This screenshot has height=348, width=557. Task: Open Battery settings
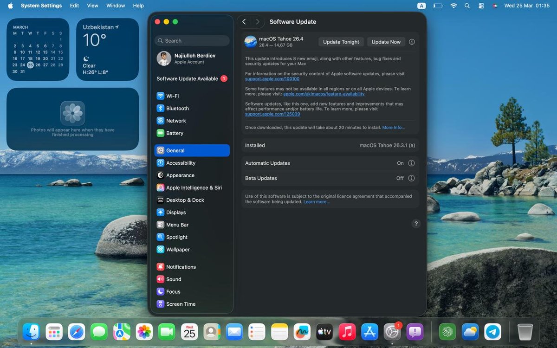pos(192,133)
